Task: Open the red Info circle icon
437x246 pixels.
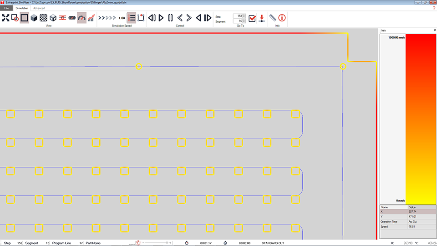Action: (282, 18)
